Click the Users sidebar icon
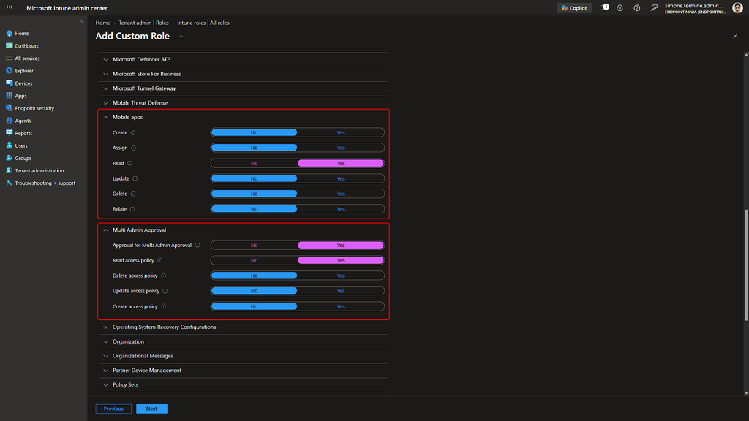The image size is (749, 421). [9, 145]
